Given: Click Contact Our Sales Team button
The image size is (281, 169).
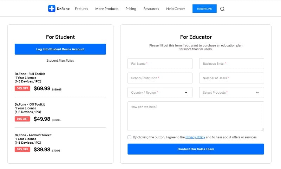Looking at the screenshot, I should click(196, 149).
